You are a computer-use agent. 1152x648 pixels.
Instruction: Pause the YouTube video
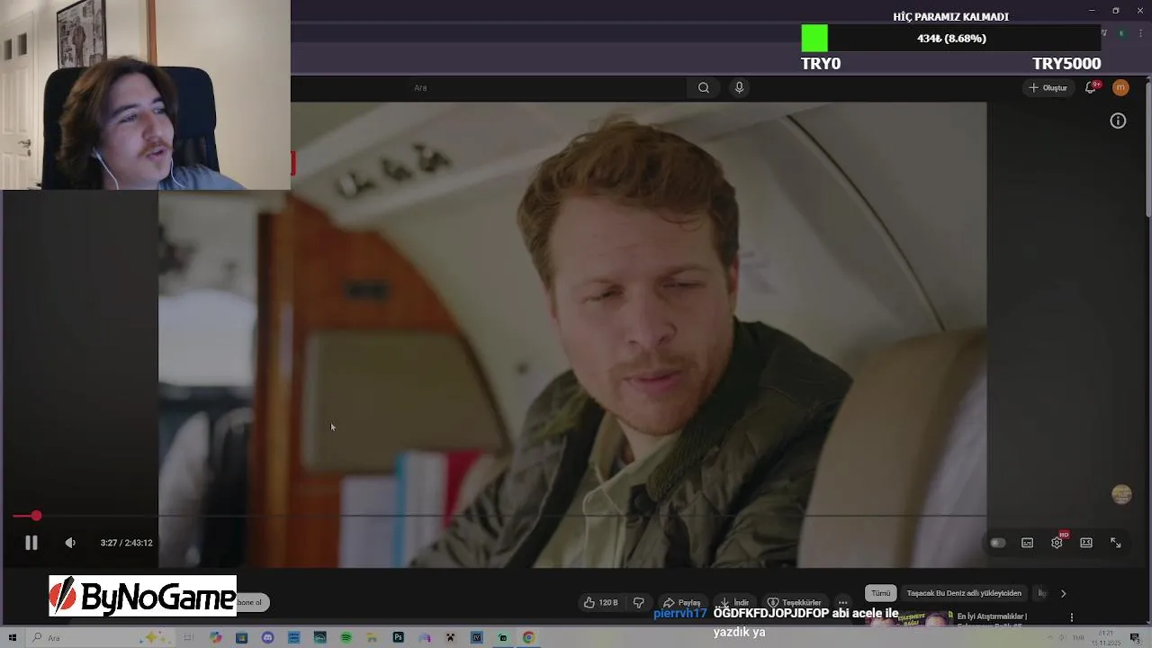coord(31,543)
